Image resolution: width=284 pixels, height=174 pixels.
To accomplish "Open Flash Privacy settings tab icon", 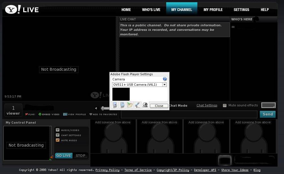I will coord(122,105).
